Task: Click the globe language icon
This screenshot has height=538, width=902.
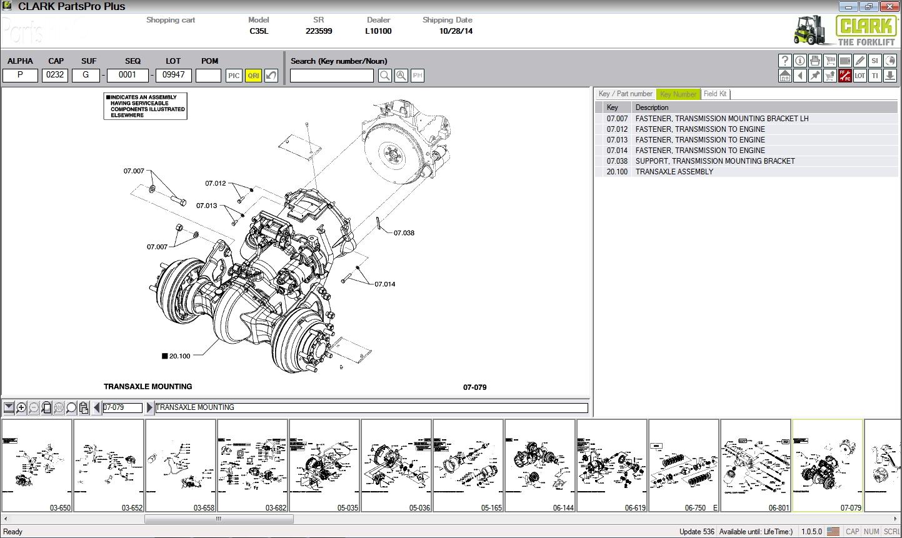Action: pos(889,61)
